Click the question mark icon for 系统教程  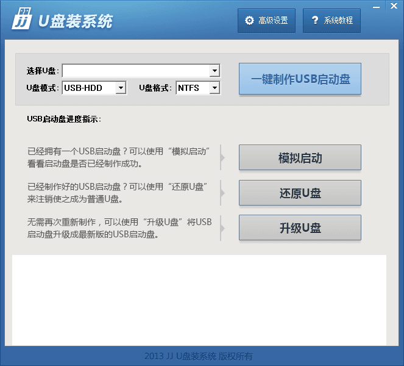pos(314,21)
